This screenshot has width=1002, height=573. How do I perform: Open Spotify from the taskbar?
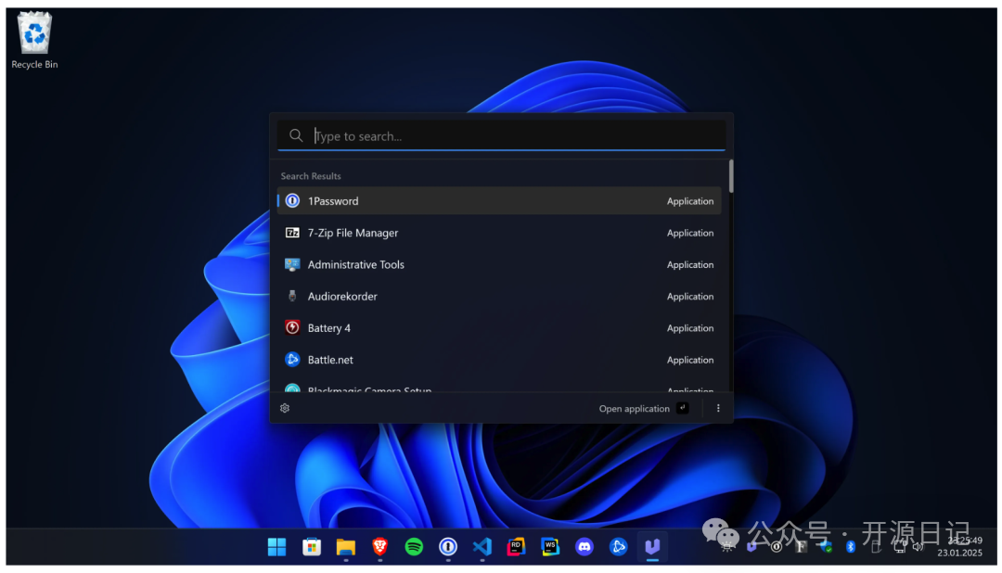[x=414, y=547]
